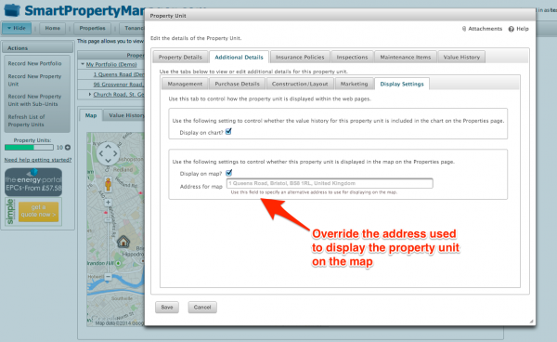Open the Properties navigation menu
Viewport: 557px width, 342px height.
(92, 28)
